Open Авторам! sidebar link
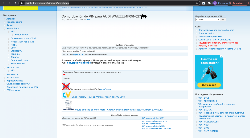The image size is (250, 138). pyautogui.click(x=11, y=19)
